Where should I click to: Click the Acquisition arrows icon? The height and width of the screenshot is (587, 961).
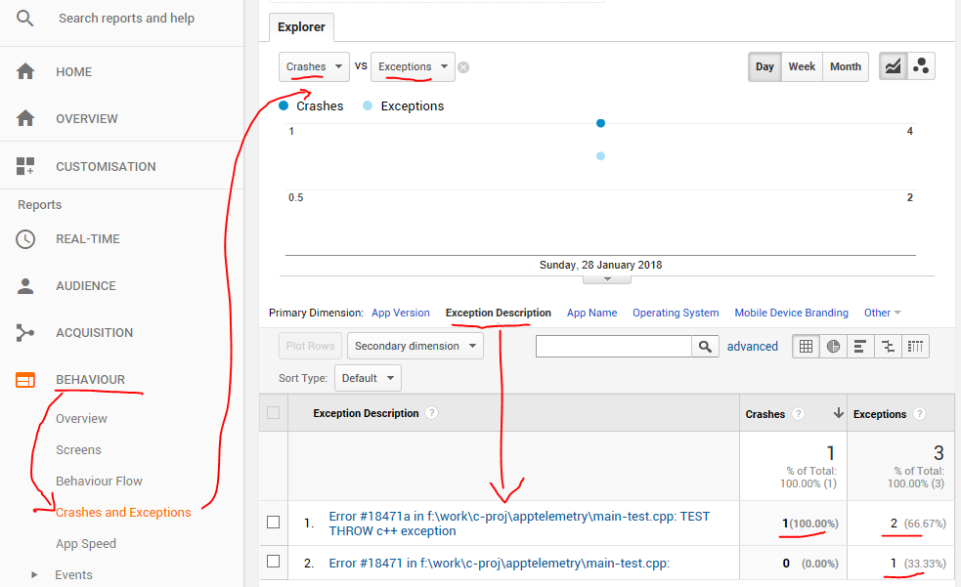pyautogui.click(x=25, y=332)
